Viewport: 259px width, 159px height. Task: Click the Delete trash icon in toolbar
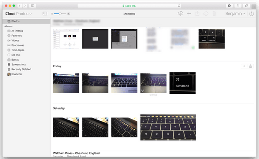click(214, 14)
